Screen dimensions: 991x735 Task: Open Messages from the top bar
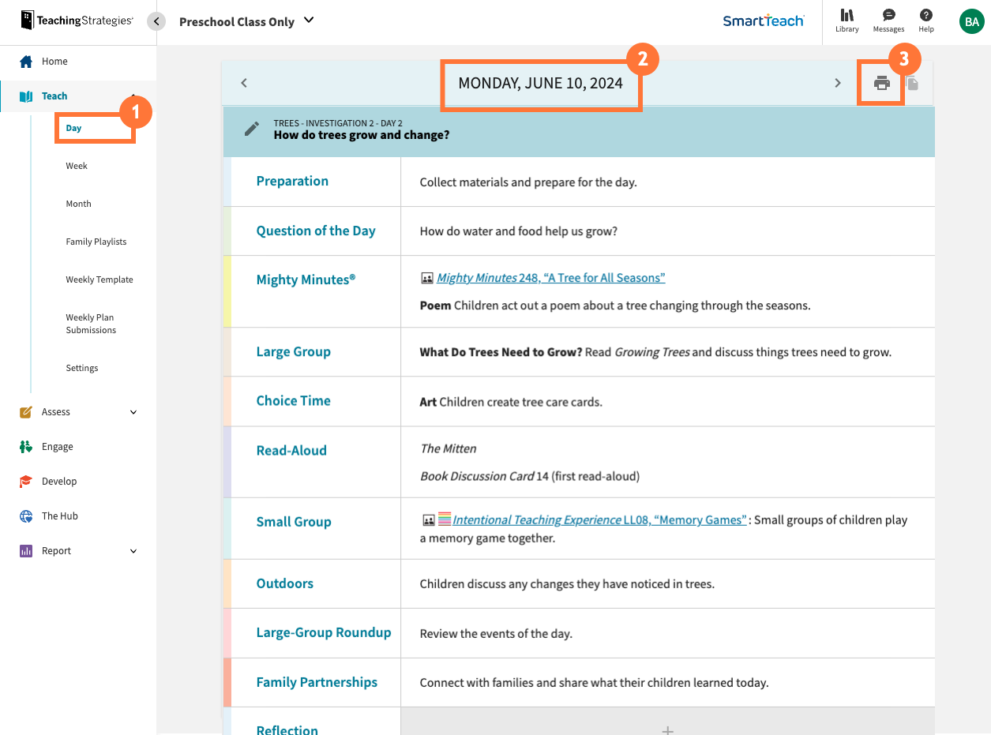point(888,21)
